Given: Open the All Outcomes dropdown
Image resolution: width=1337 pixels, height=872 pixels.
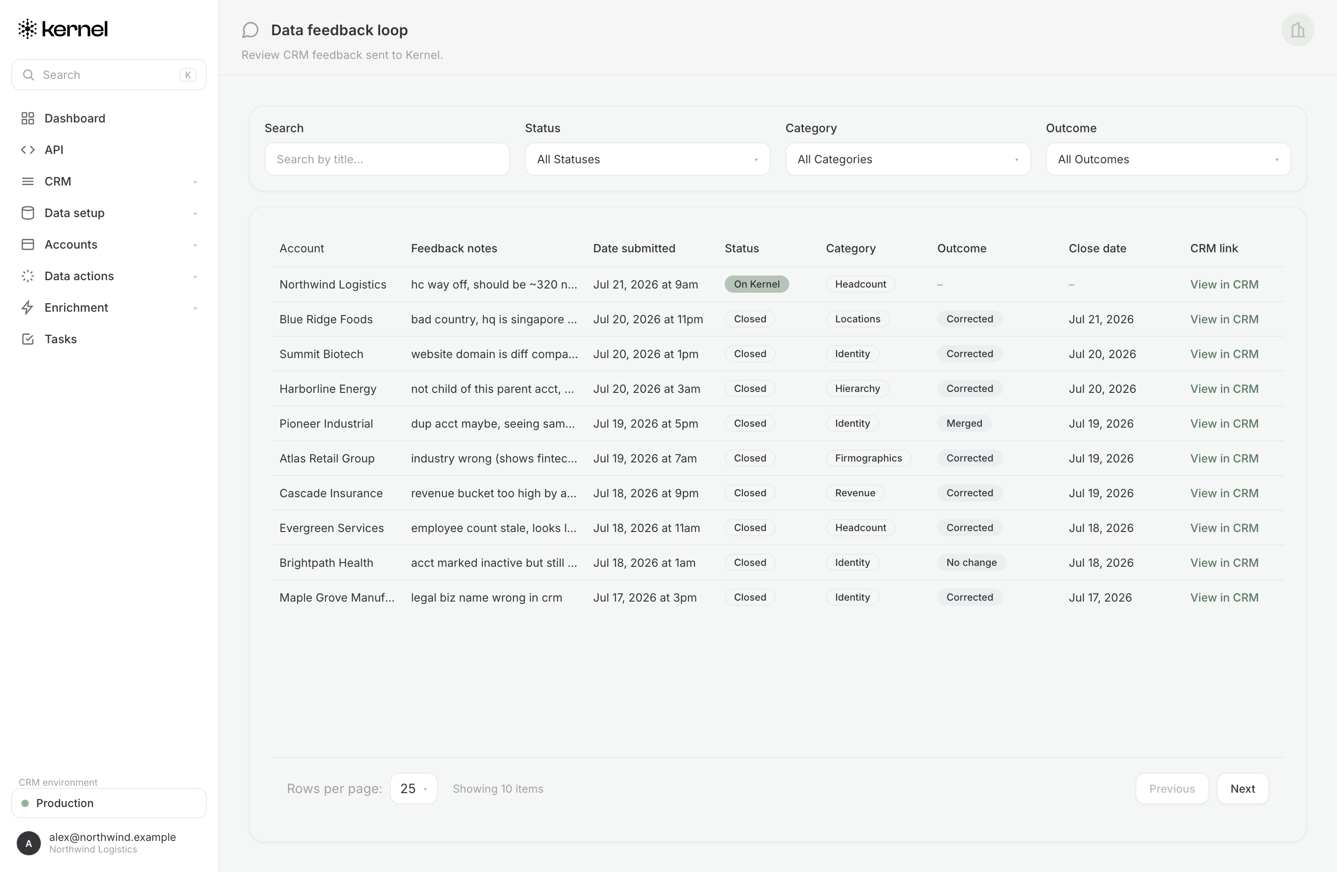Looking at the screenshot, I should pyautogui.click(x=1168, y=160).
